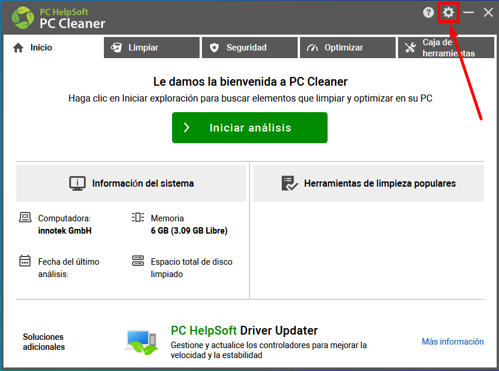Click the 'Haga clic en Iniciar exploración' instruction text
The width and height of the screenshot is (499, 371).
pos(250,99)
